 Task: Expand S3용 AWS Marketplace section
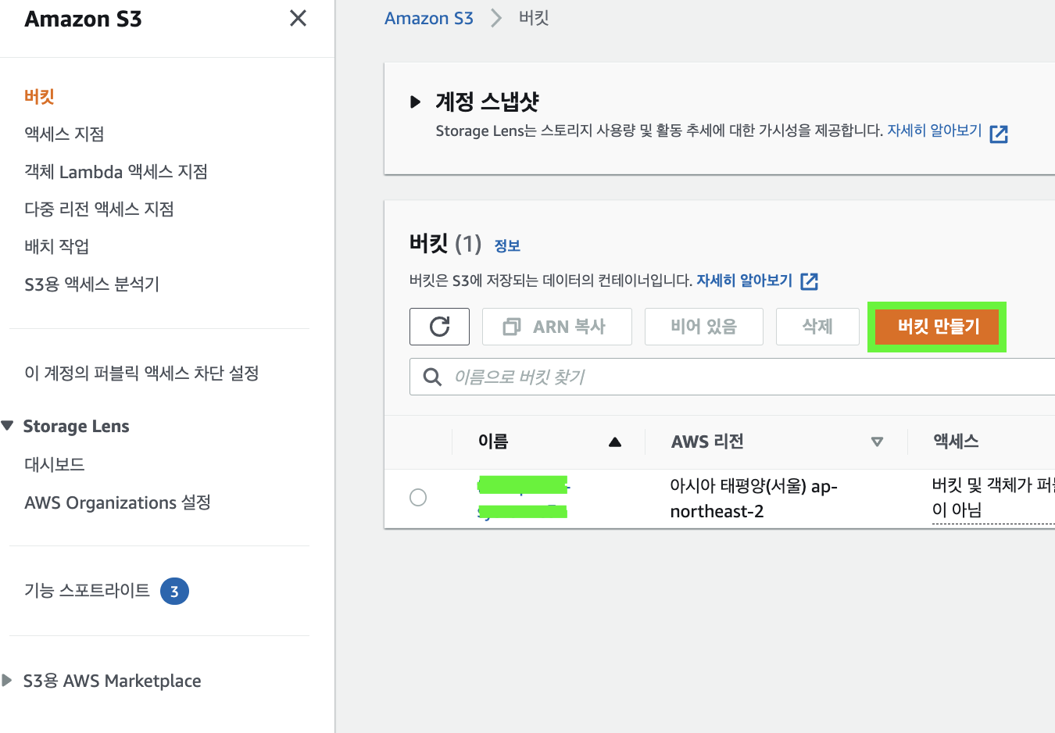click(x=7, y=681)
